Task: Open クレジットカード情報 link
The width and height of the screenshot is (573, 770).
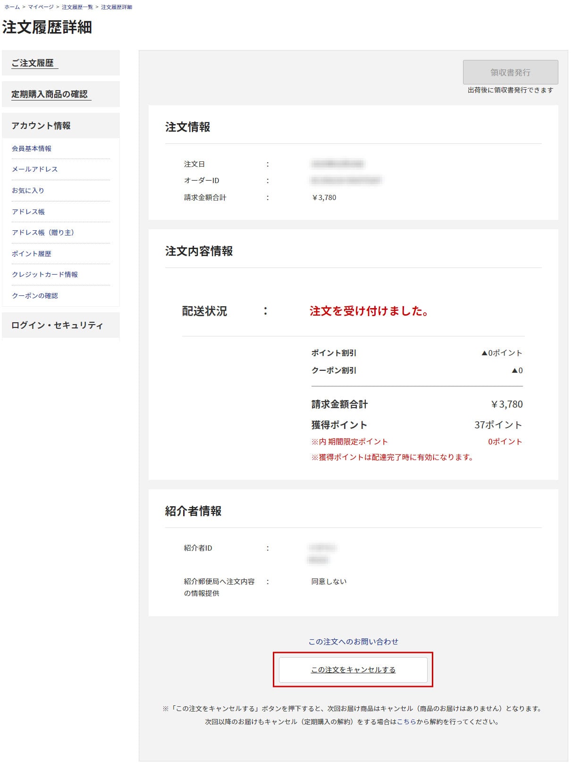Action: [x=45, y=275]
